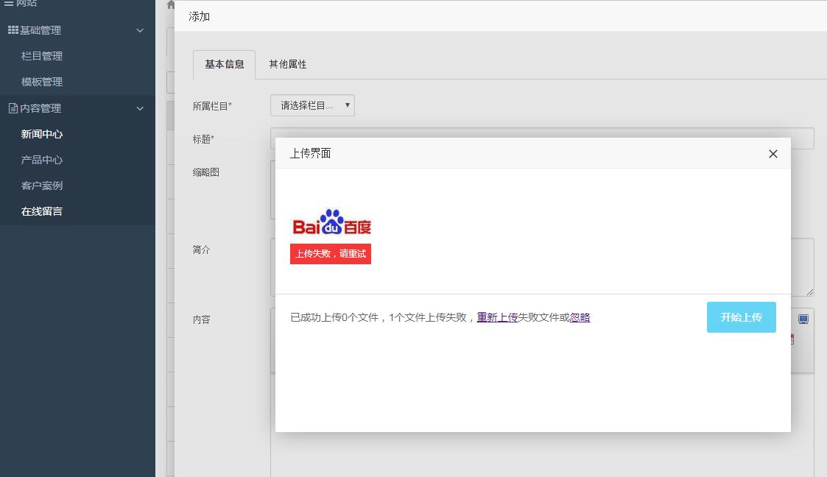This screenshot has width=827, height=477.
Task: Click the 基础管理 grid icon
Action: tap(13, 30)
